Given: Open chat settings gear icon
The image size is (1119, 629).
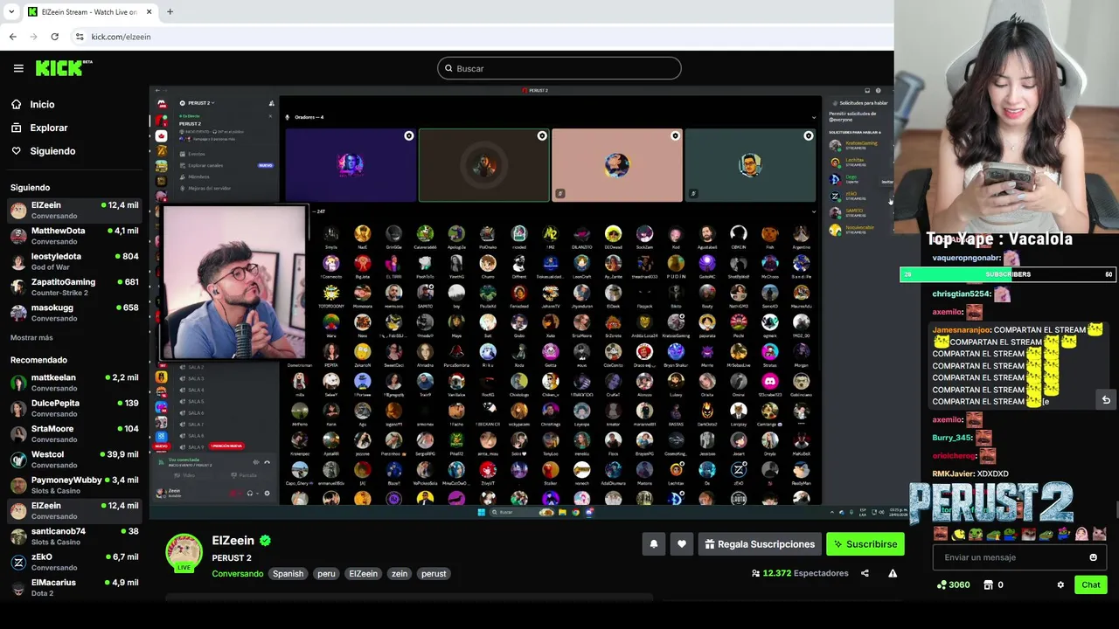Looking at the screenshot, I should (1060, 584).
